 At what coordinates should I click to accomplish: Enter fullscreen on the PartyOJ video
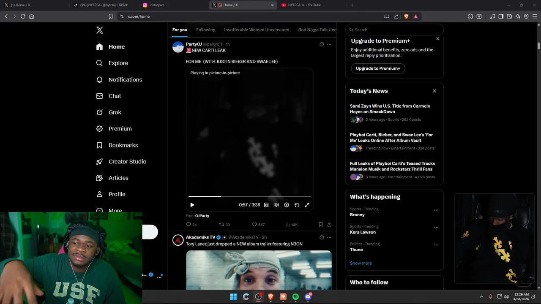point(307,205)
